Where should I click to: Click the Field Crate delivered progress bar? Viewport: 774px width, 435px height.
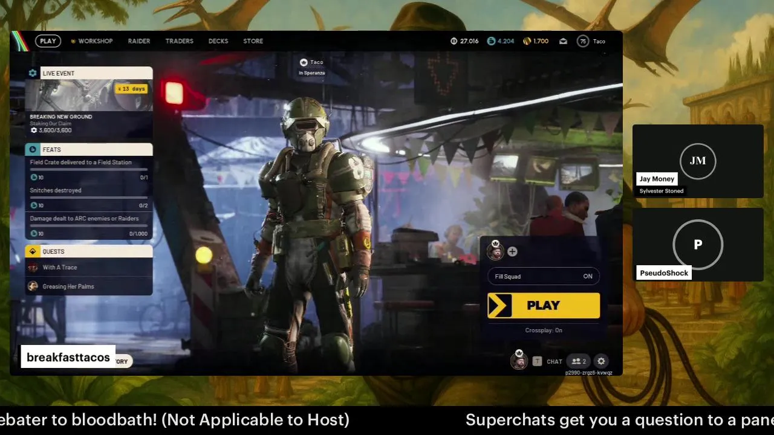tap(89, 170)
